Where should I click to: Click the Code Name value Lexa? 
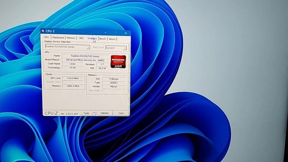[x=72, y=64]
